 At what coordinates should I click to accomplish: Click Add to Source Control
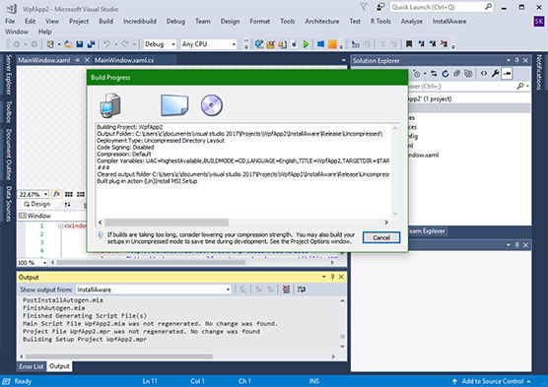pos(492,381)
